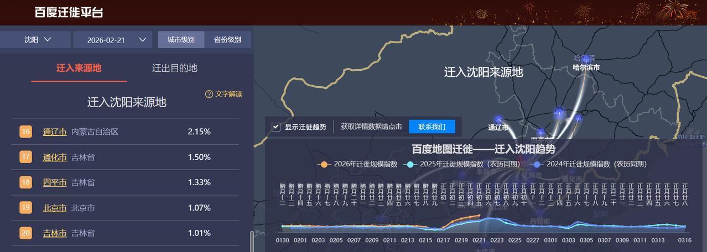This screenshot has width=707, height=252.
Task: Open the 四平市 city link
Action: 55,182
